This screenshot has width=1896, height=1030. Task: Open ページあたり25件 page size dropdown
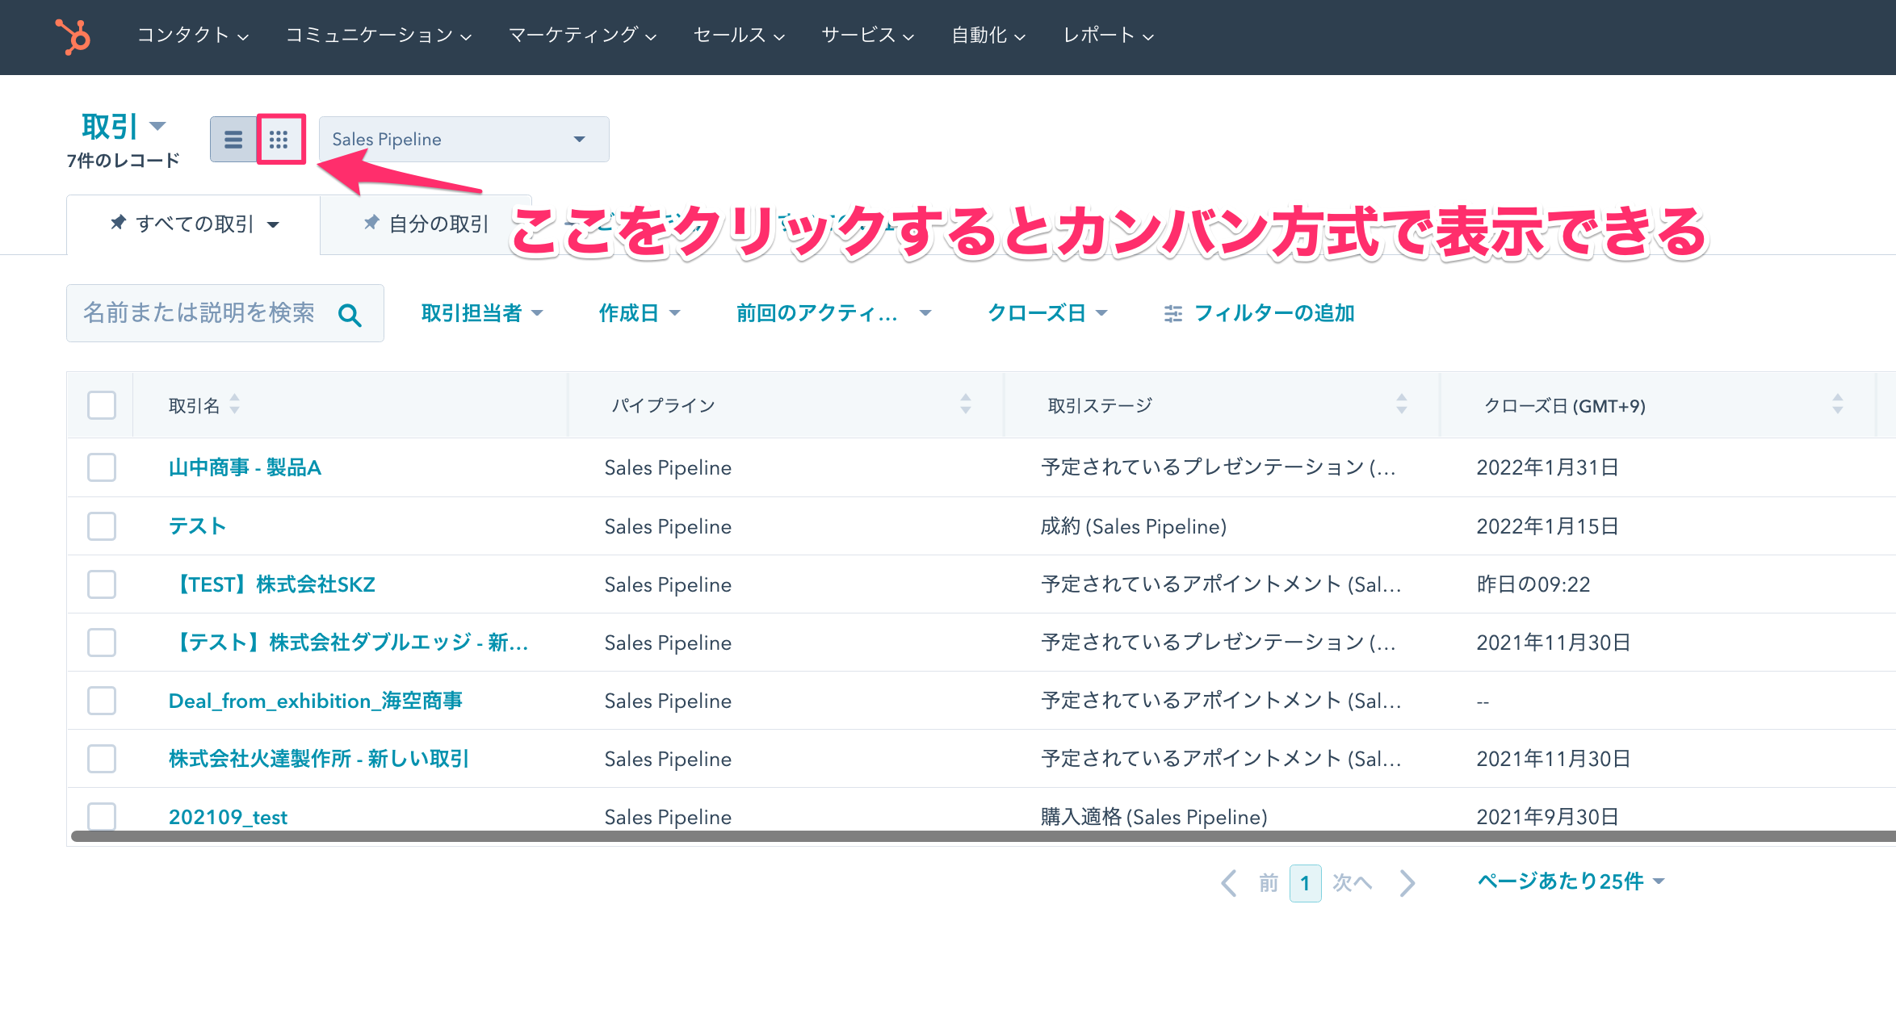click(x=1571, y=881)
